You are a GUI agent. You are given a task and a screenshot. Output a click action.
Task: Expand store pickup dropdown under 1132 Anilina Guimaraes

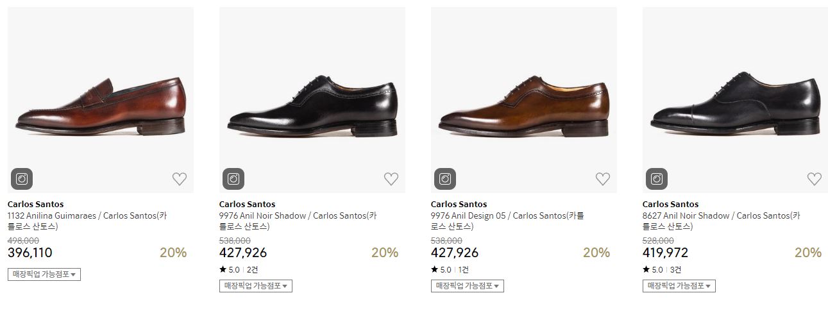point(44,274)
